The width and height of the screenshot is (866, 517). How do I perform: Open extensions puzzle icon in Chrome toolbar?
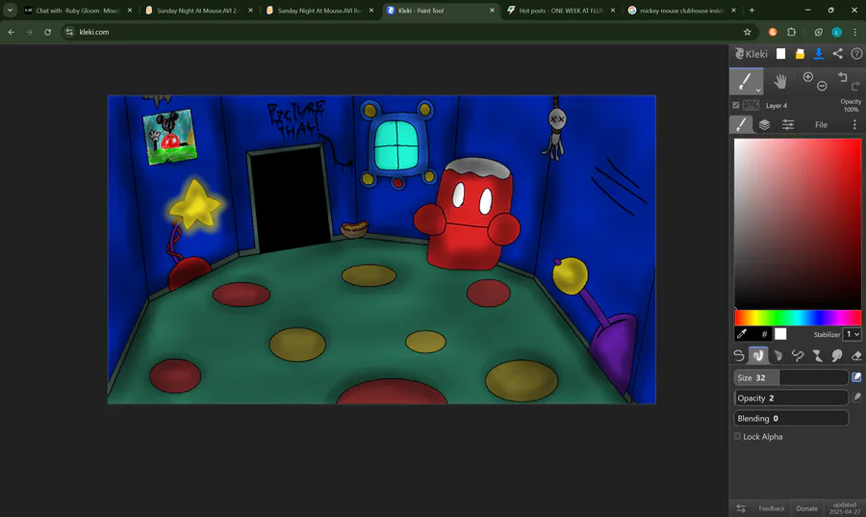click(791, 32)
